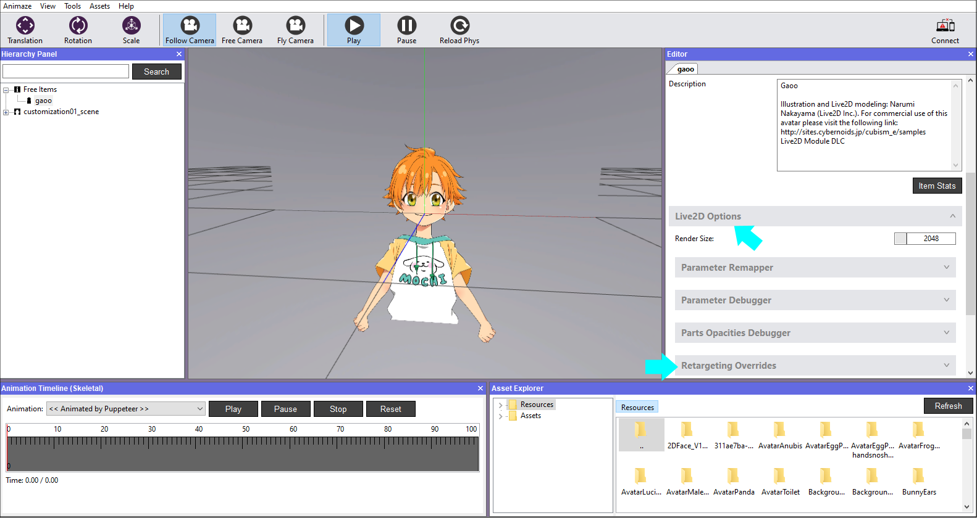Click the Resources breadcrumb in Asset Explorer

pyautogui.click(x=637, y=408)
